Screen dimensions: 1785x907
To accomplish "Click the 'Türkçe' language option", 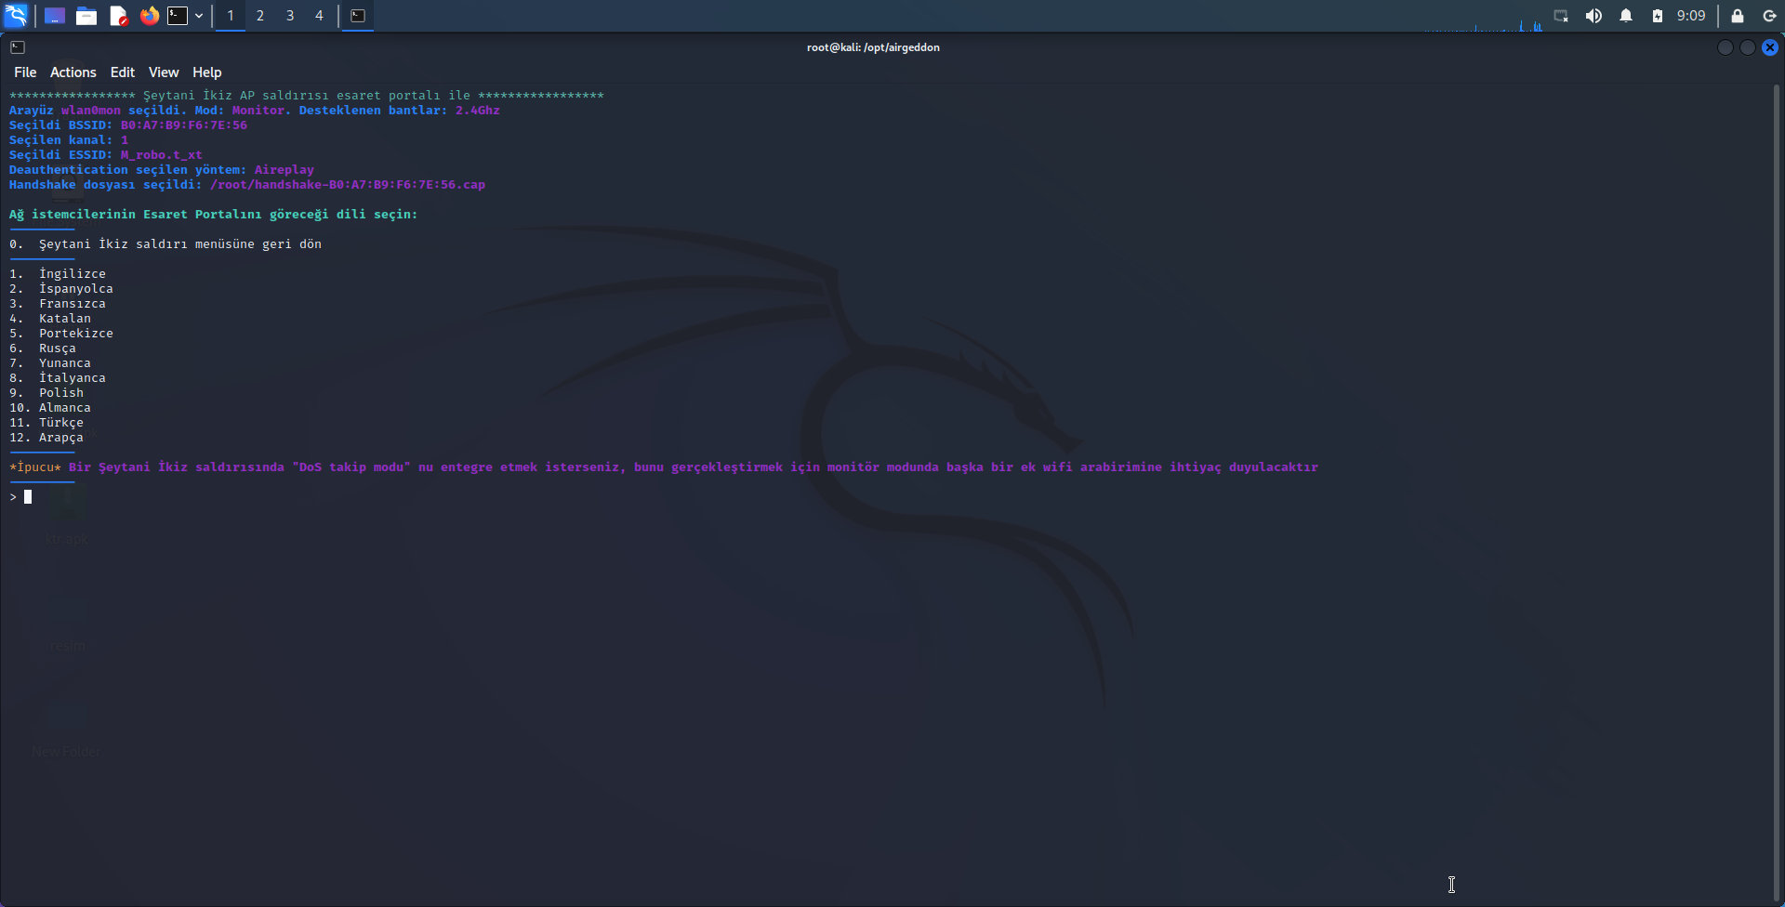I will pyautogui.click(x=61, y=423).
